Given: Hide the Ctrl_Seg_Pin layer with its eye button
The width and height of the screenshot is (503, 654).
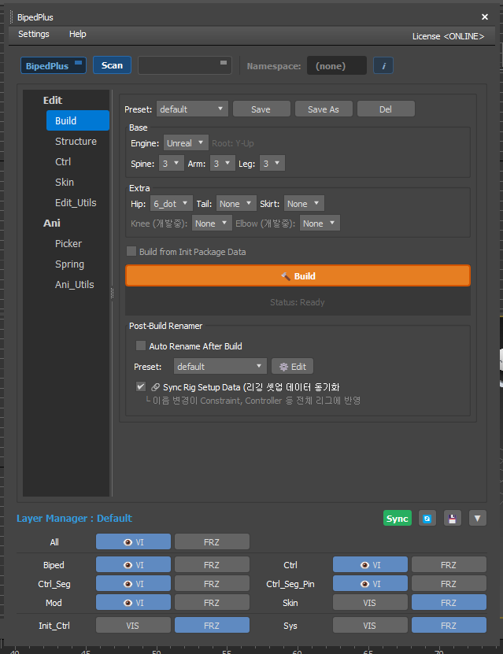Looking at the screenshot, I should point(370,584).
